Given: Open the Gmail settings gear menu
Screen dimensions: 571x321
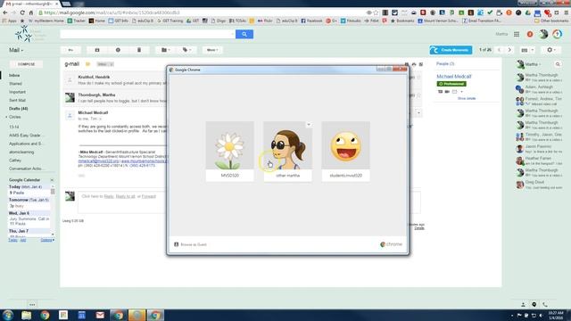Looking at the screenshot, I should (x=551, y=50).
